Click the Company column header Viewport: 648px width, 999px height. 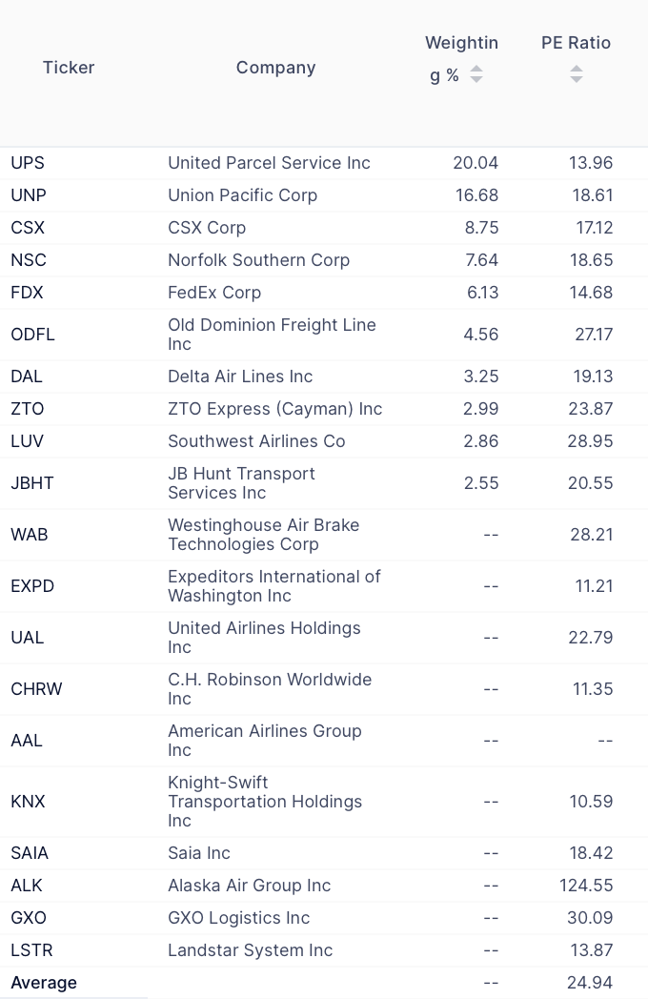coord(275,68)
